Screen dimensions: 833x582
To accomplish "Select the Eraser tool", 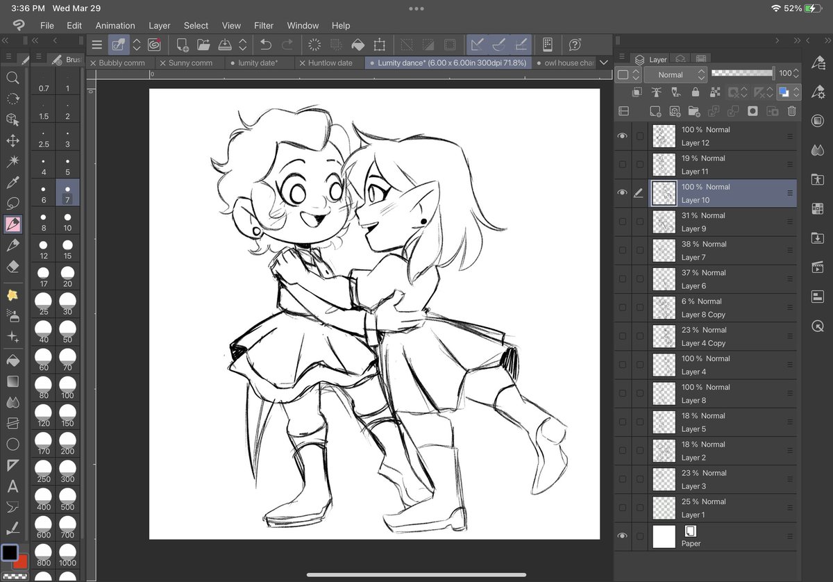I will pos(12,266).
